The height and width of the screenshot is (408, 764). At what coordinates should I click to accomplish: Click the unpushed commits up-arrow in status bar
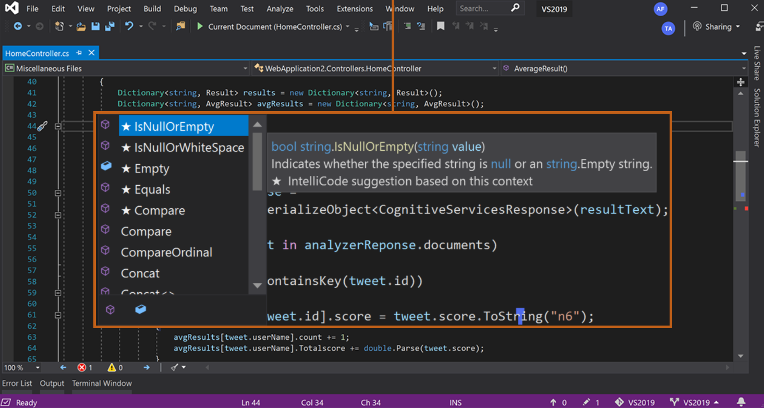[553, 402]
